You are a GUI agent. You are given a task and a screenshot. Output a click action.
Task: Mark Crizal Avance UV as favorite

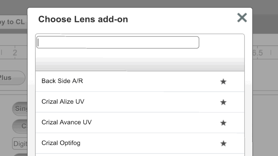point(223,123)
